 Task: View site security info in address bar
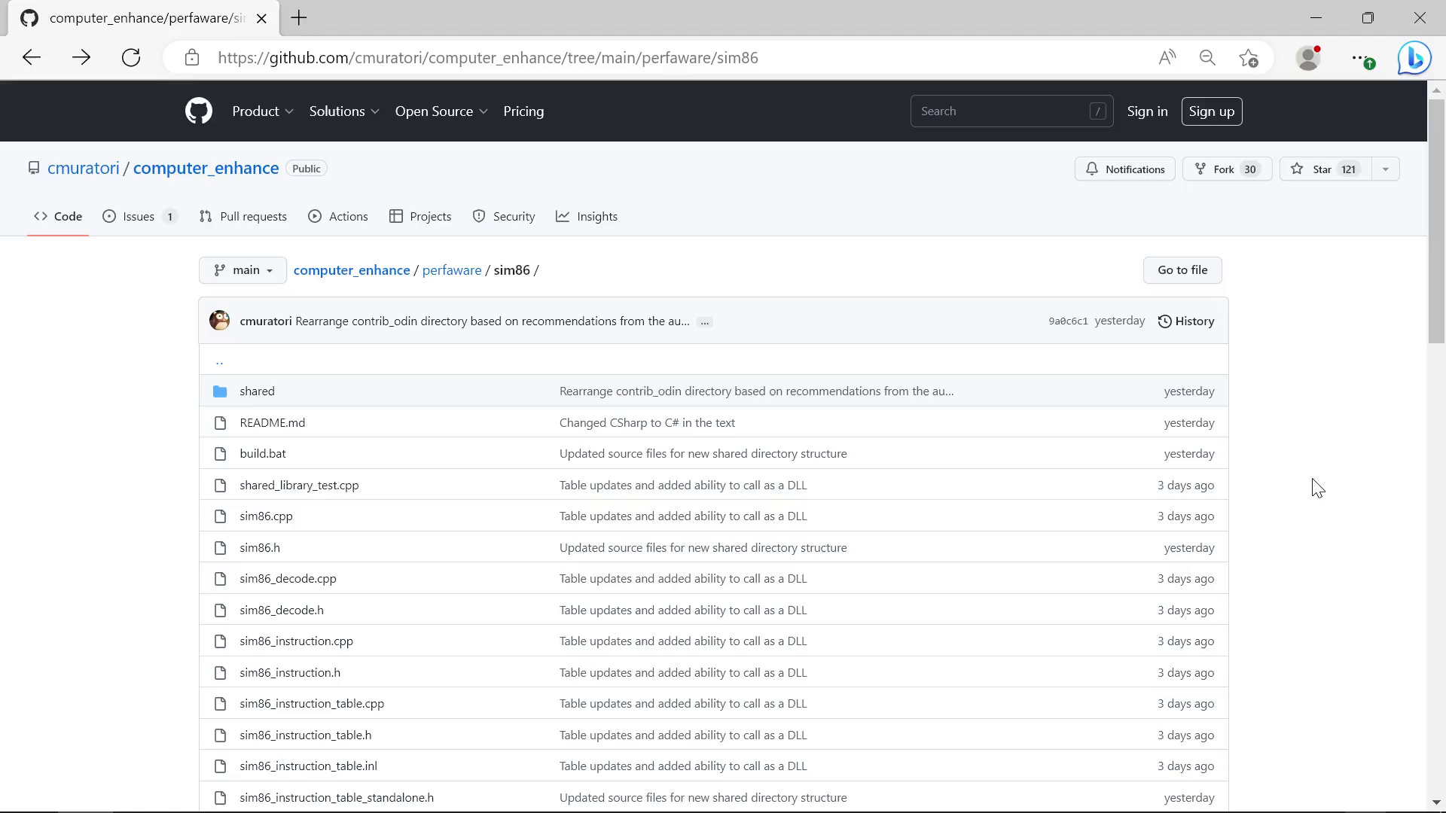pyautogui.click(x=193, y=57)
